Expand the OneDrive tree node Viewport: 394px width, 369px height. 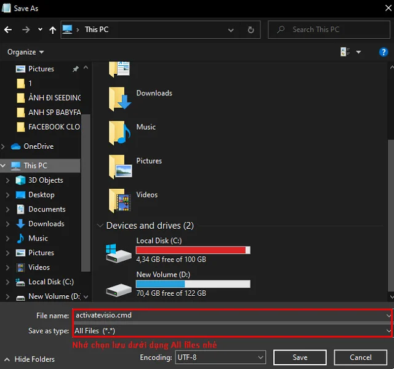pos(3,146)
